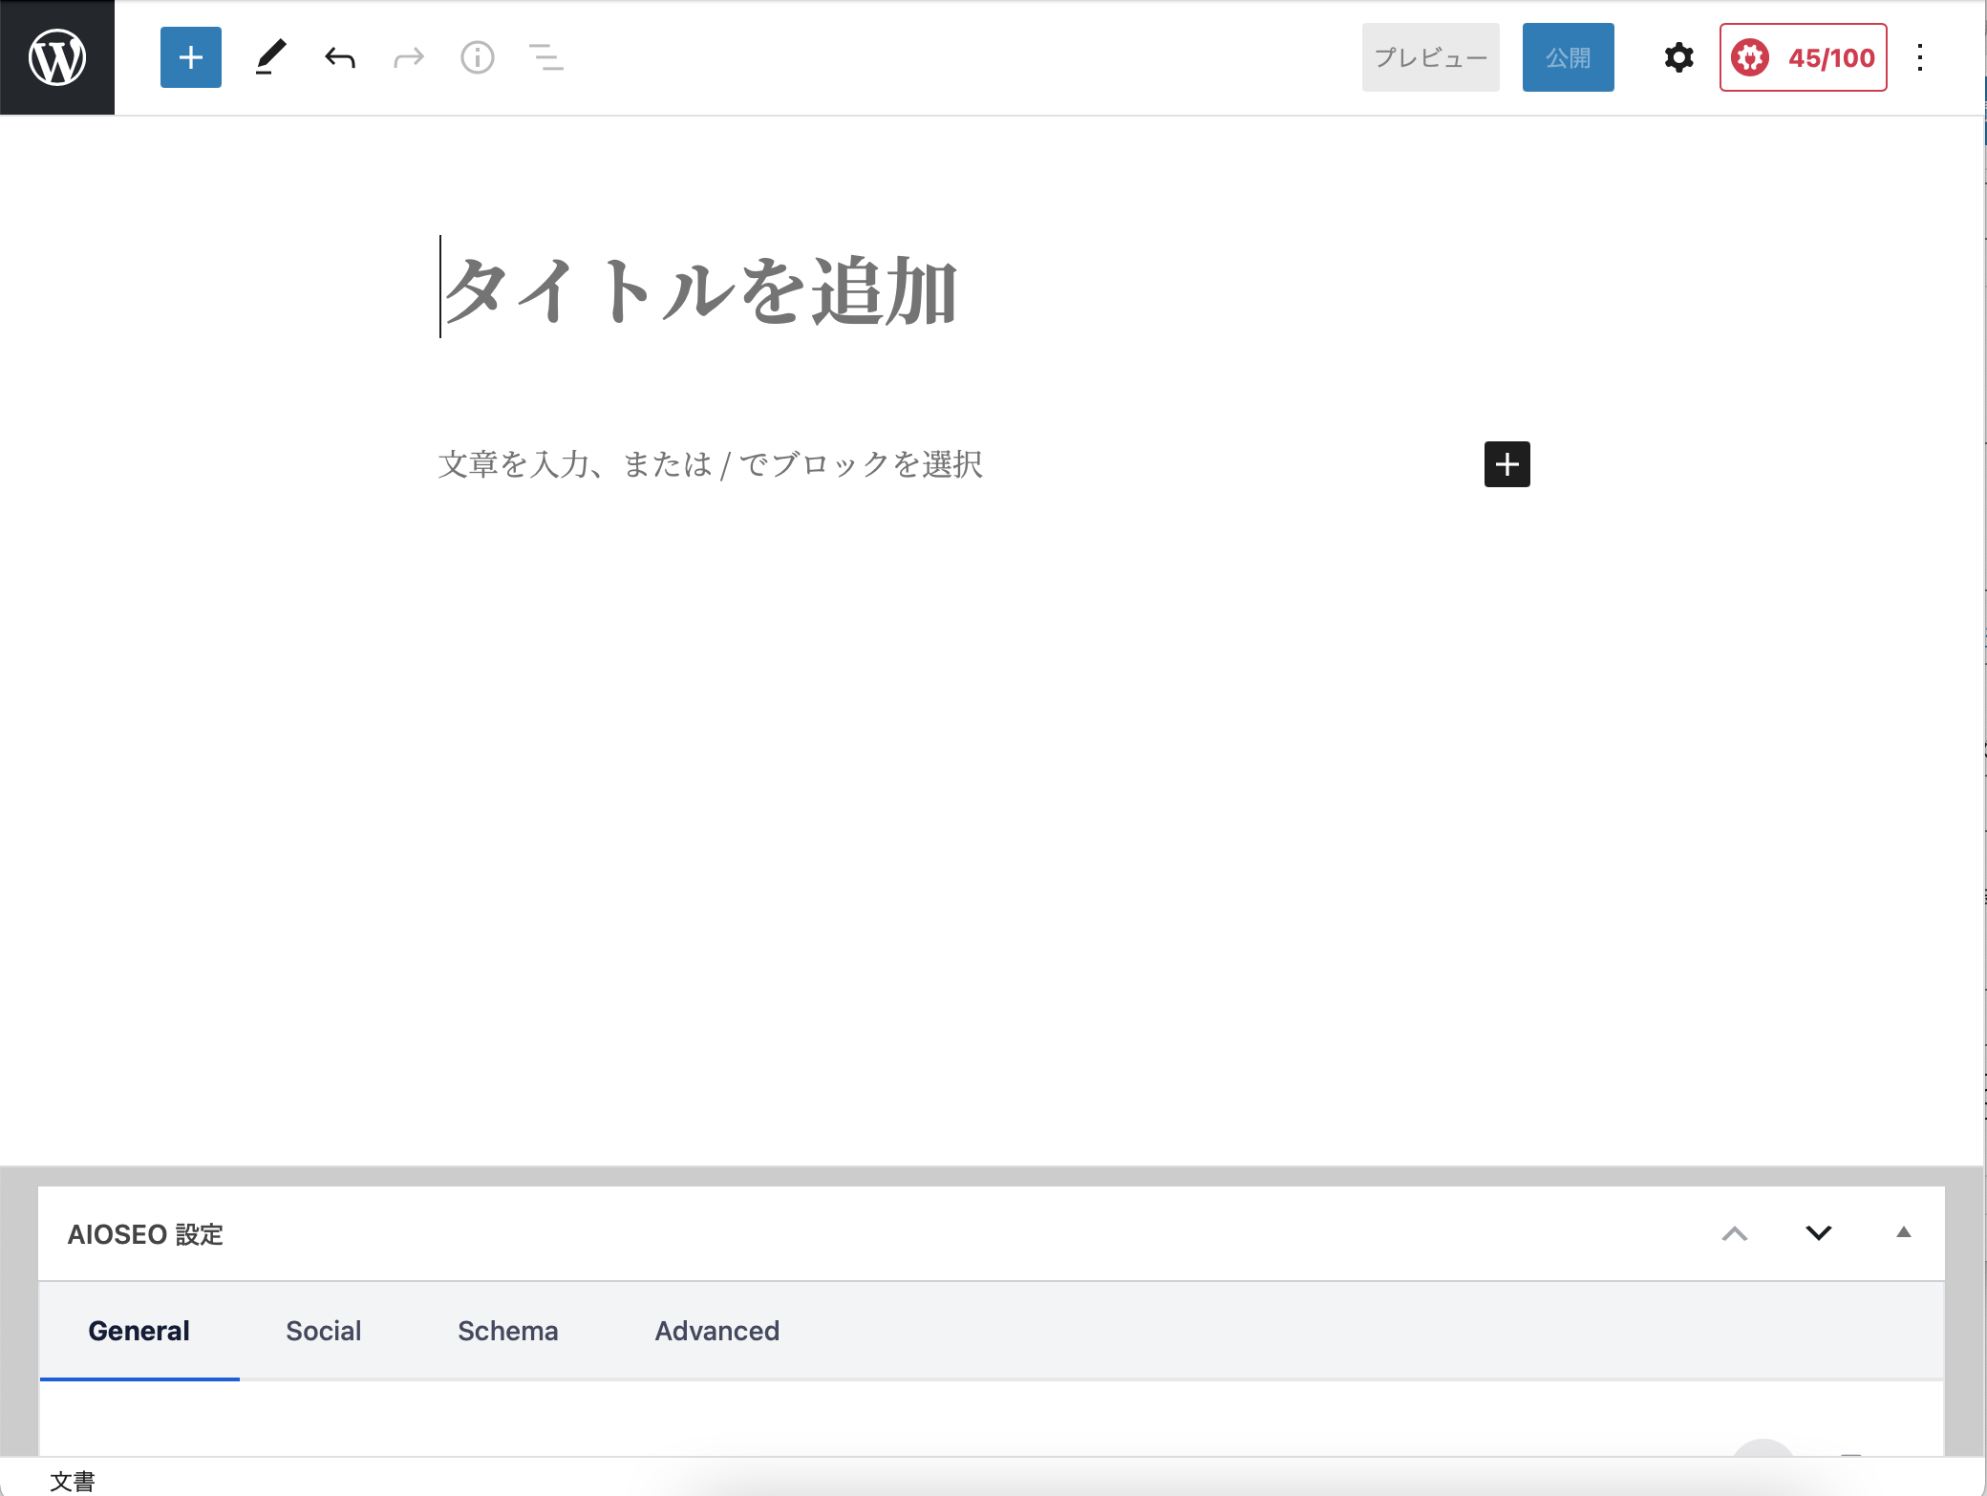Move AIOSEO 設定 panel up

coord(1735,1233)
